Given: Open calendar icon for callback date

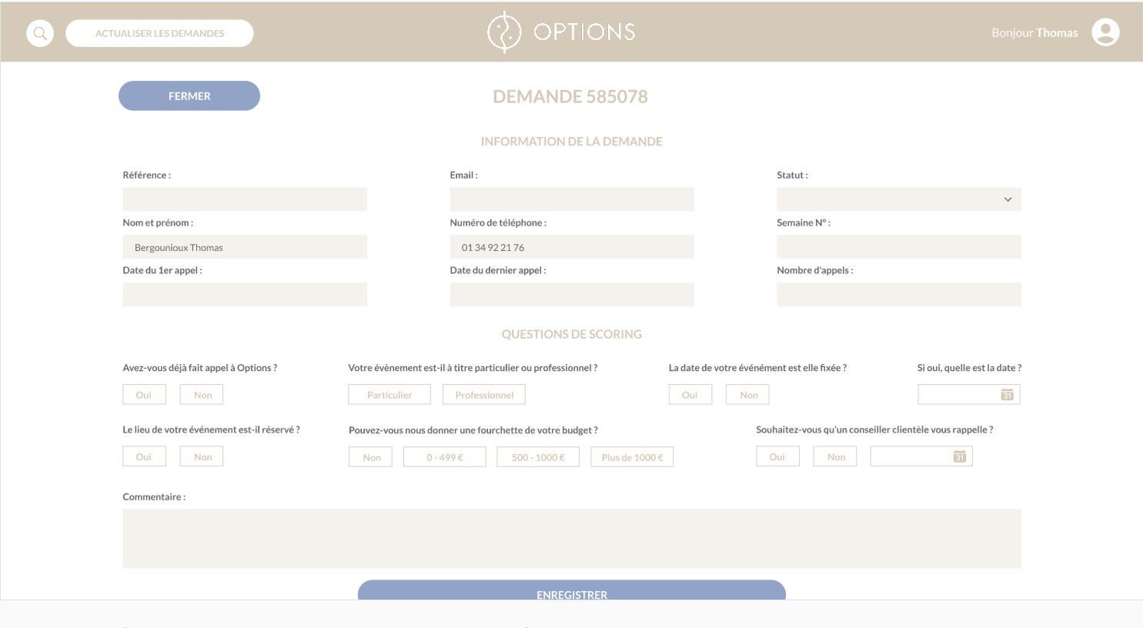Looking at the screenshot, I should coord(959,457).
